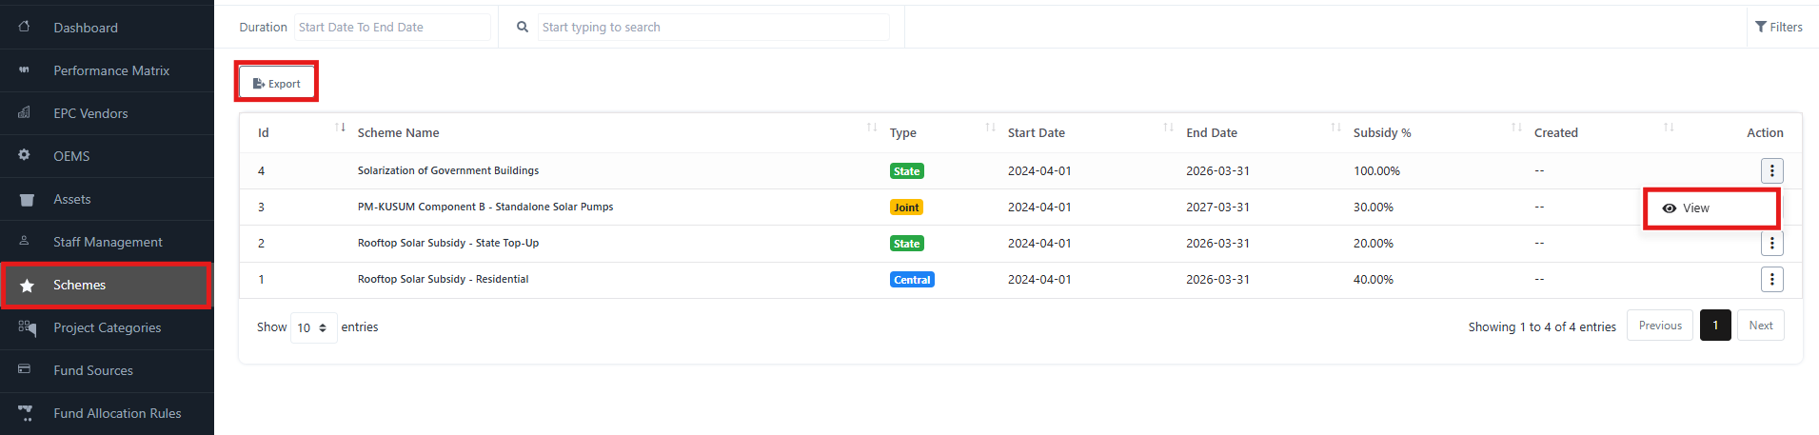The width and height of the screenshot is (1819, 435).
Task: Open action menu for Rooftop Solar Subsidy - Residential
Action: (x=1771, y=280)
